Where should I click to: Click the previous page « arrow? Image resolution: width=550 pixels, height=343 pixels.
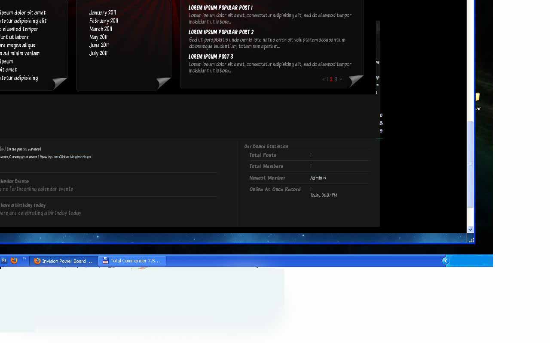pos(323,79)
